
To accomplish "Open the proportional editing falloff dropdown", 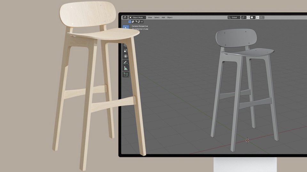I will tap(262, 17).
